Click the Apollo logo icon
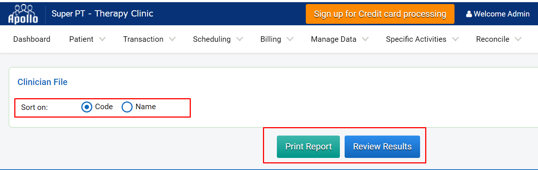The image size is (538, 170). (23, 14)
